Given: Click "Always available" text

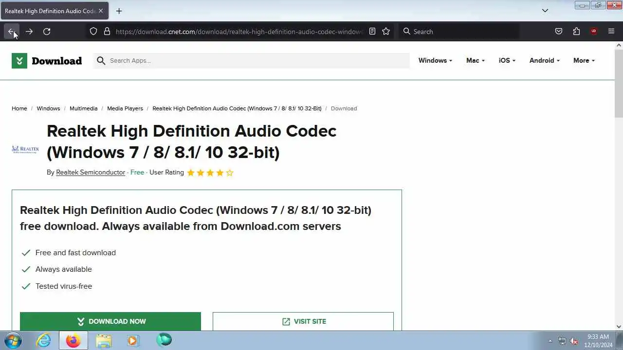Looking at the screenshot, I should (64, 269).
